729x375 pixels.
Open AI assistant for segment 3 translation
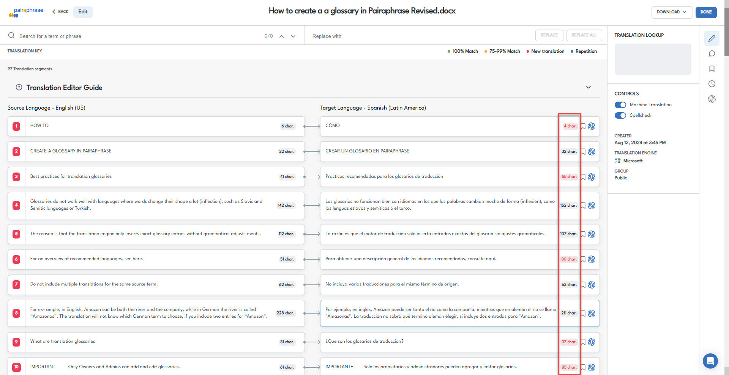coord(592,177)
